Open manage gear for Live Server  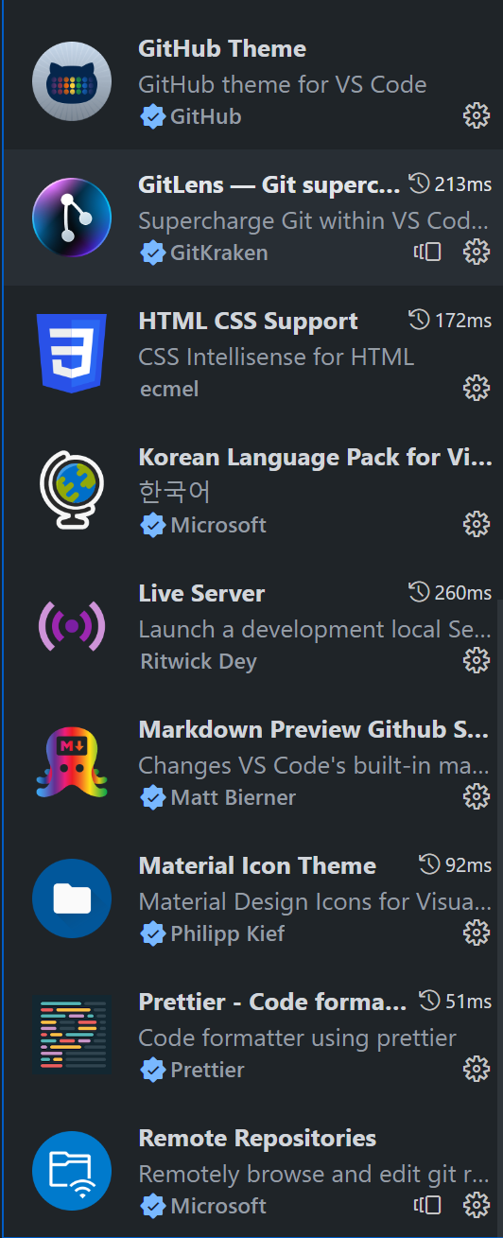[477, 661]
